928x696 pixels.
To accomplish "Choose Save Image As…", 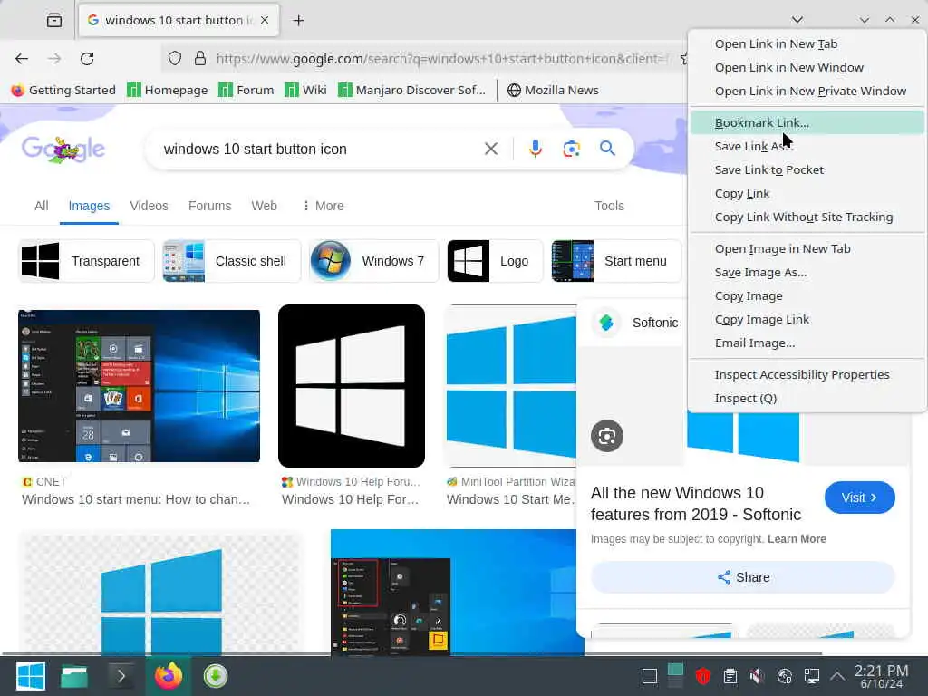I will coord(807,272).
